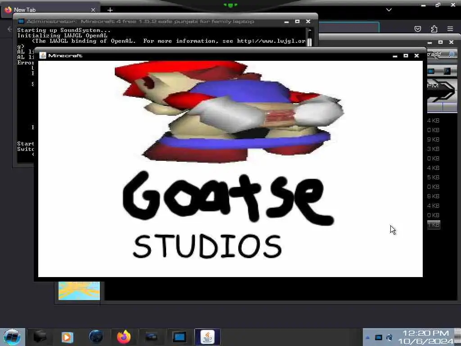Go back with Firefox back arrow
The height and width of the screenshot is (346, 461).
(x=9, y=29)
